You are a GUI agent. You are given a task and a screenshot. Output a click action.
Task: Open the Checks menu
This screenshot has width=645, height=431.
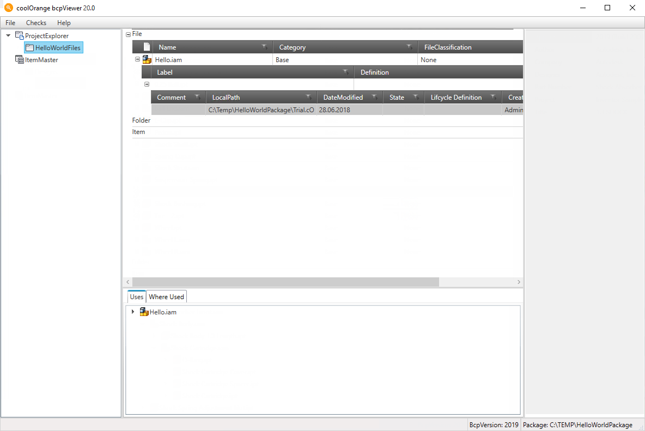tap(36, 23)
